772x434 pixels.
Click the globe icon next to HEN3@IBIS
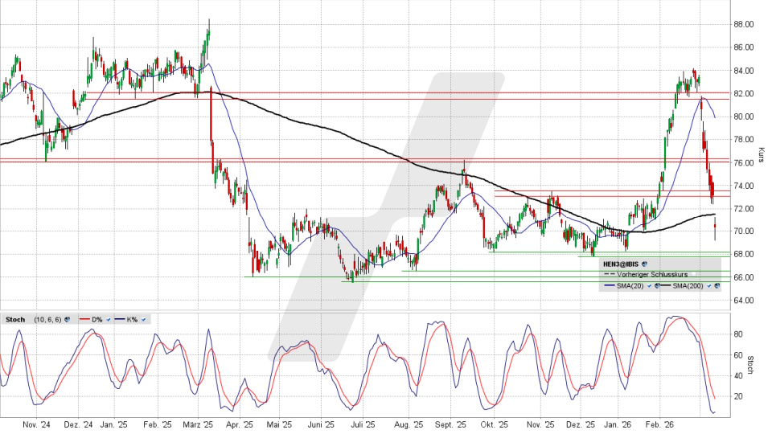tap(644, 264)
